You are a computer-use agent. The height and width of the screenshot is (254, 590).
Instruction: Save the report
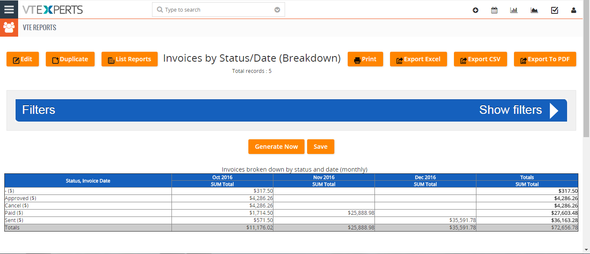pyautogui.click(x=320, y=147)
